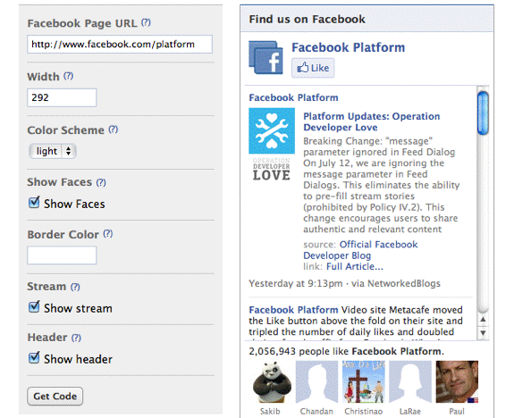Click the stream scrollbar up arrow
Screen dimensions: 514x418
(483, 320)
